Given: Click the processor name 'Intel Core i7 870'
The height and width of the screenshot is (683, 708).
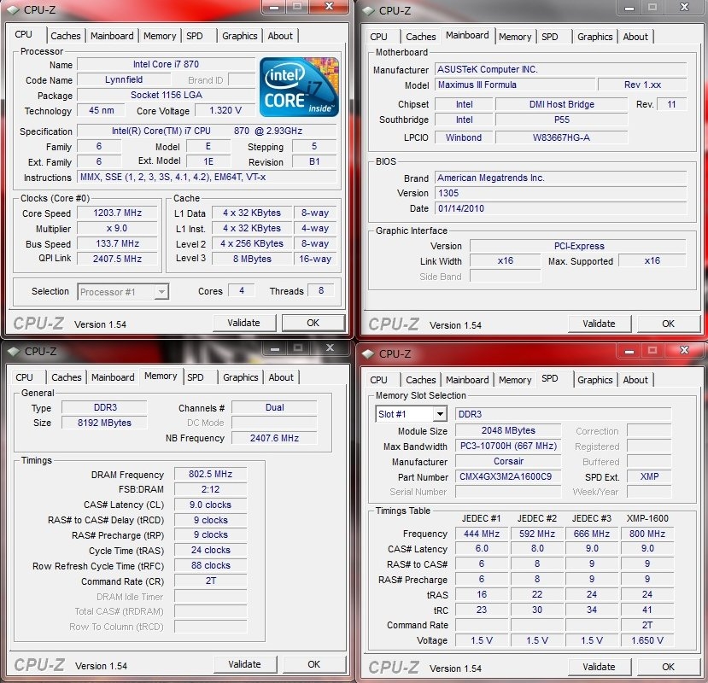Looking at the screenshot, I should (166, 64).
